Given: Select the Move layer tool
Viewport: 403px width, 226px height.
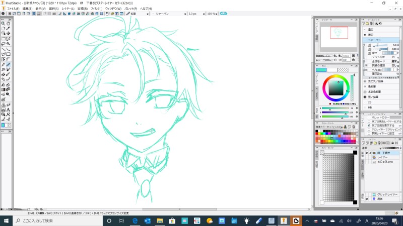Looking at the screenshot, I should click(x=8, y=33).
